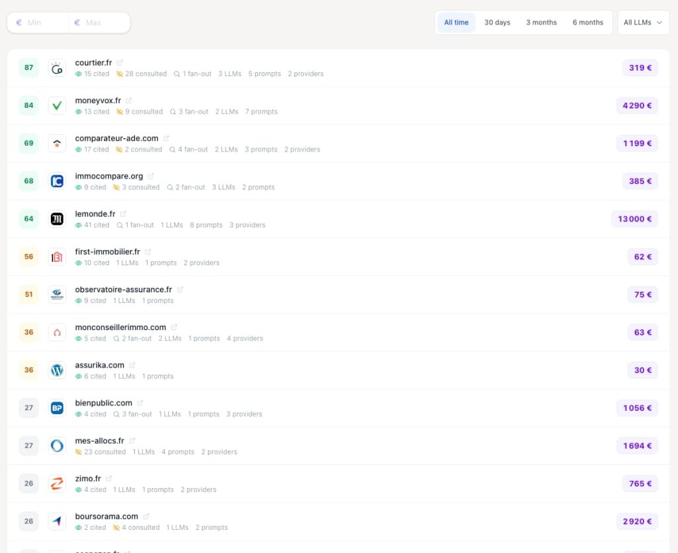Open external link icon beside zimo.fr
This screenshot has width=678, height=553.
109,478
